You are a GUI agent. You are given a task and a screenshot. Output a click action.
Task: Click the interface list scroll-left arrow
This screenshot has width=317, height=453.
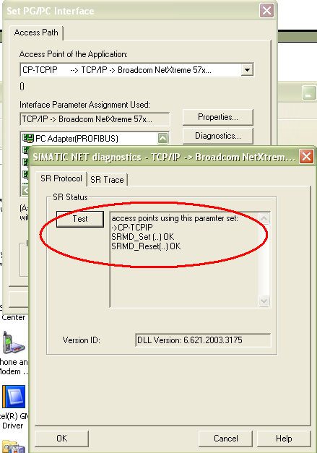(x=25, y=191)
